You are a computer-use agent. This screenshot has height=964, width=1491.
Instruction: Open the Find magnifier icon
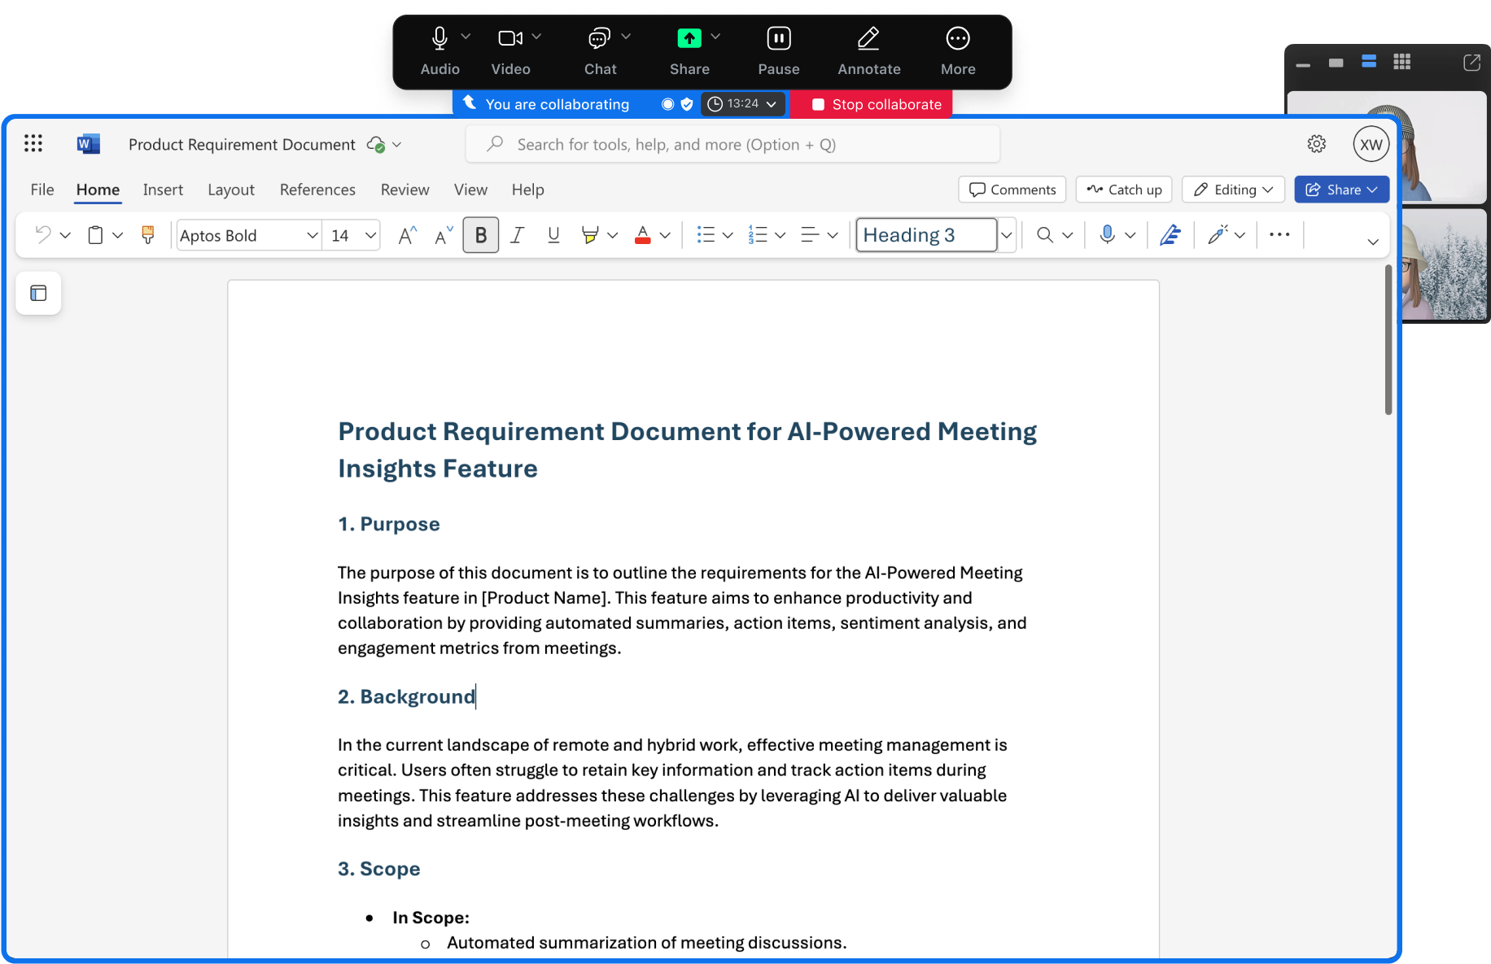(1045, 235)
